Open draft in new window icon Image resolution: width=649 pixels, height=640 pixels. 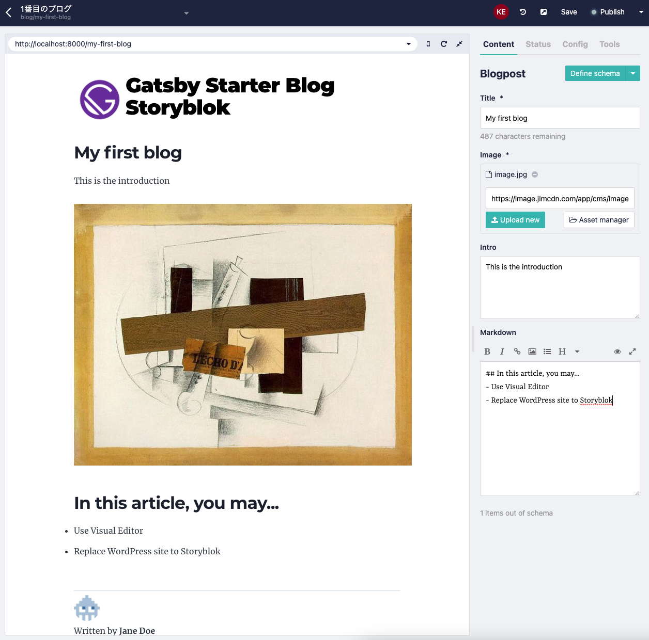point(544,12)
